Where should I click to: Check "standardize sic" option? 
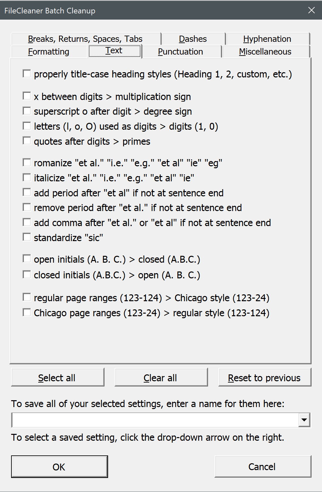27,237
